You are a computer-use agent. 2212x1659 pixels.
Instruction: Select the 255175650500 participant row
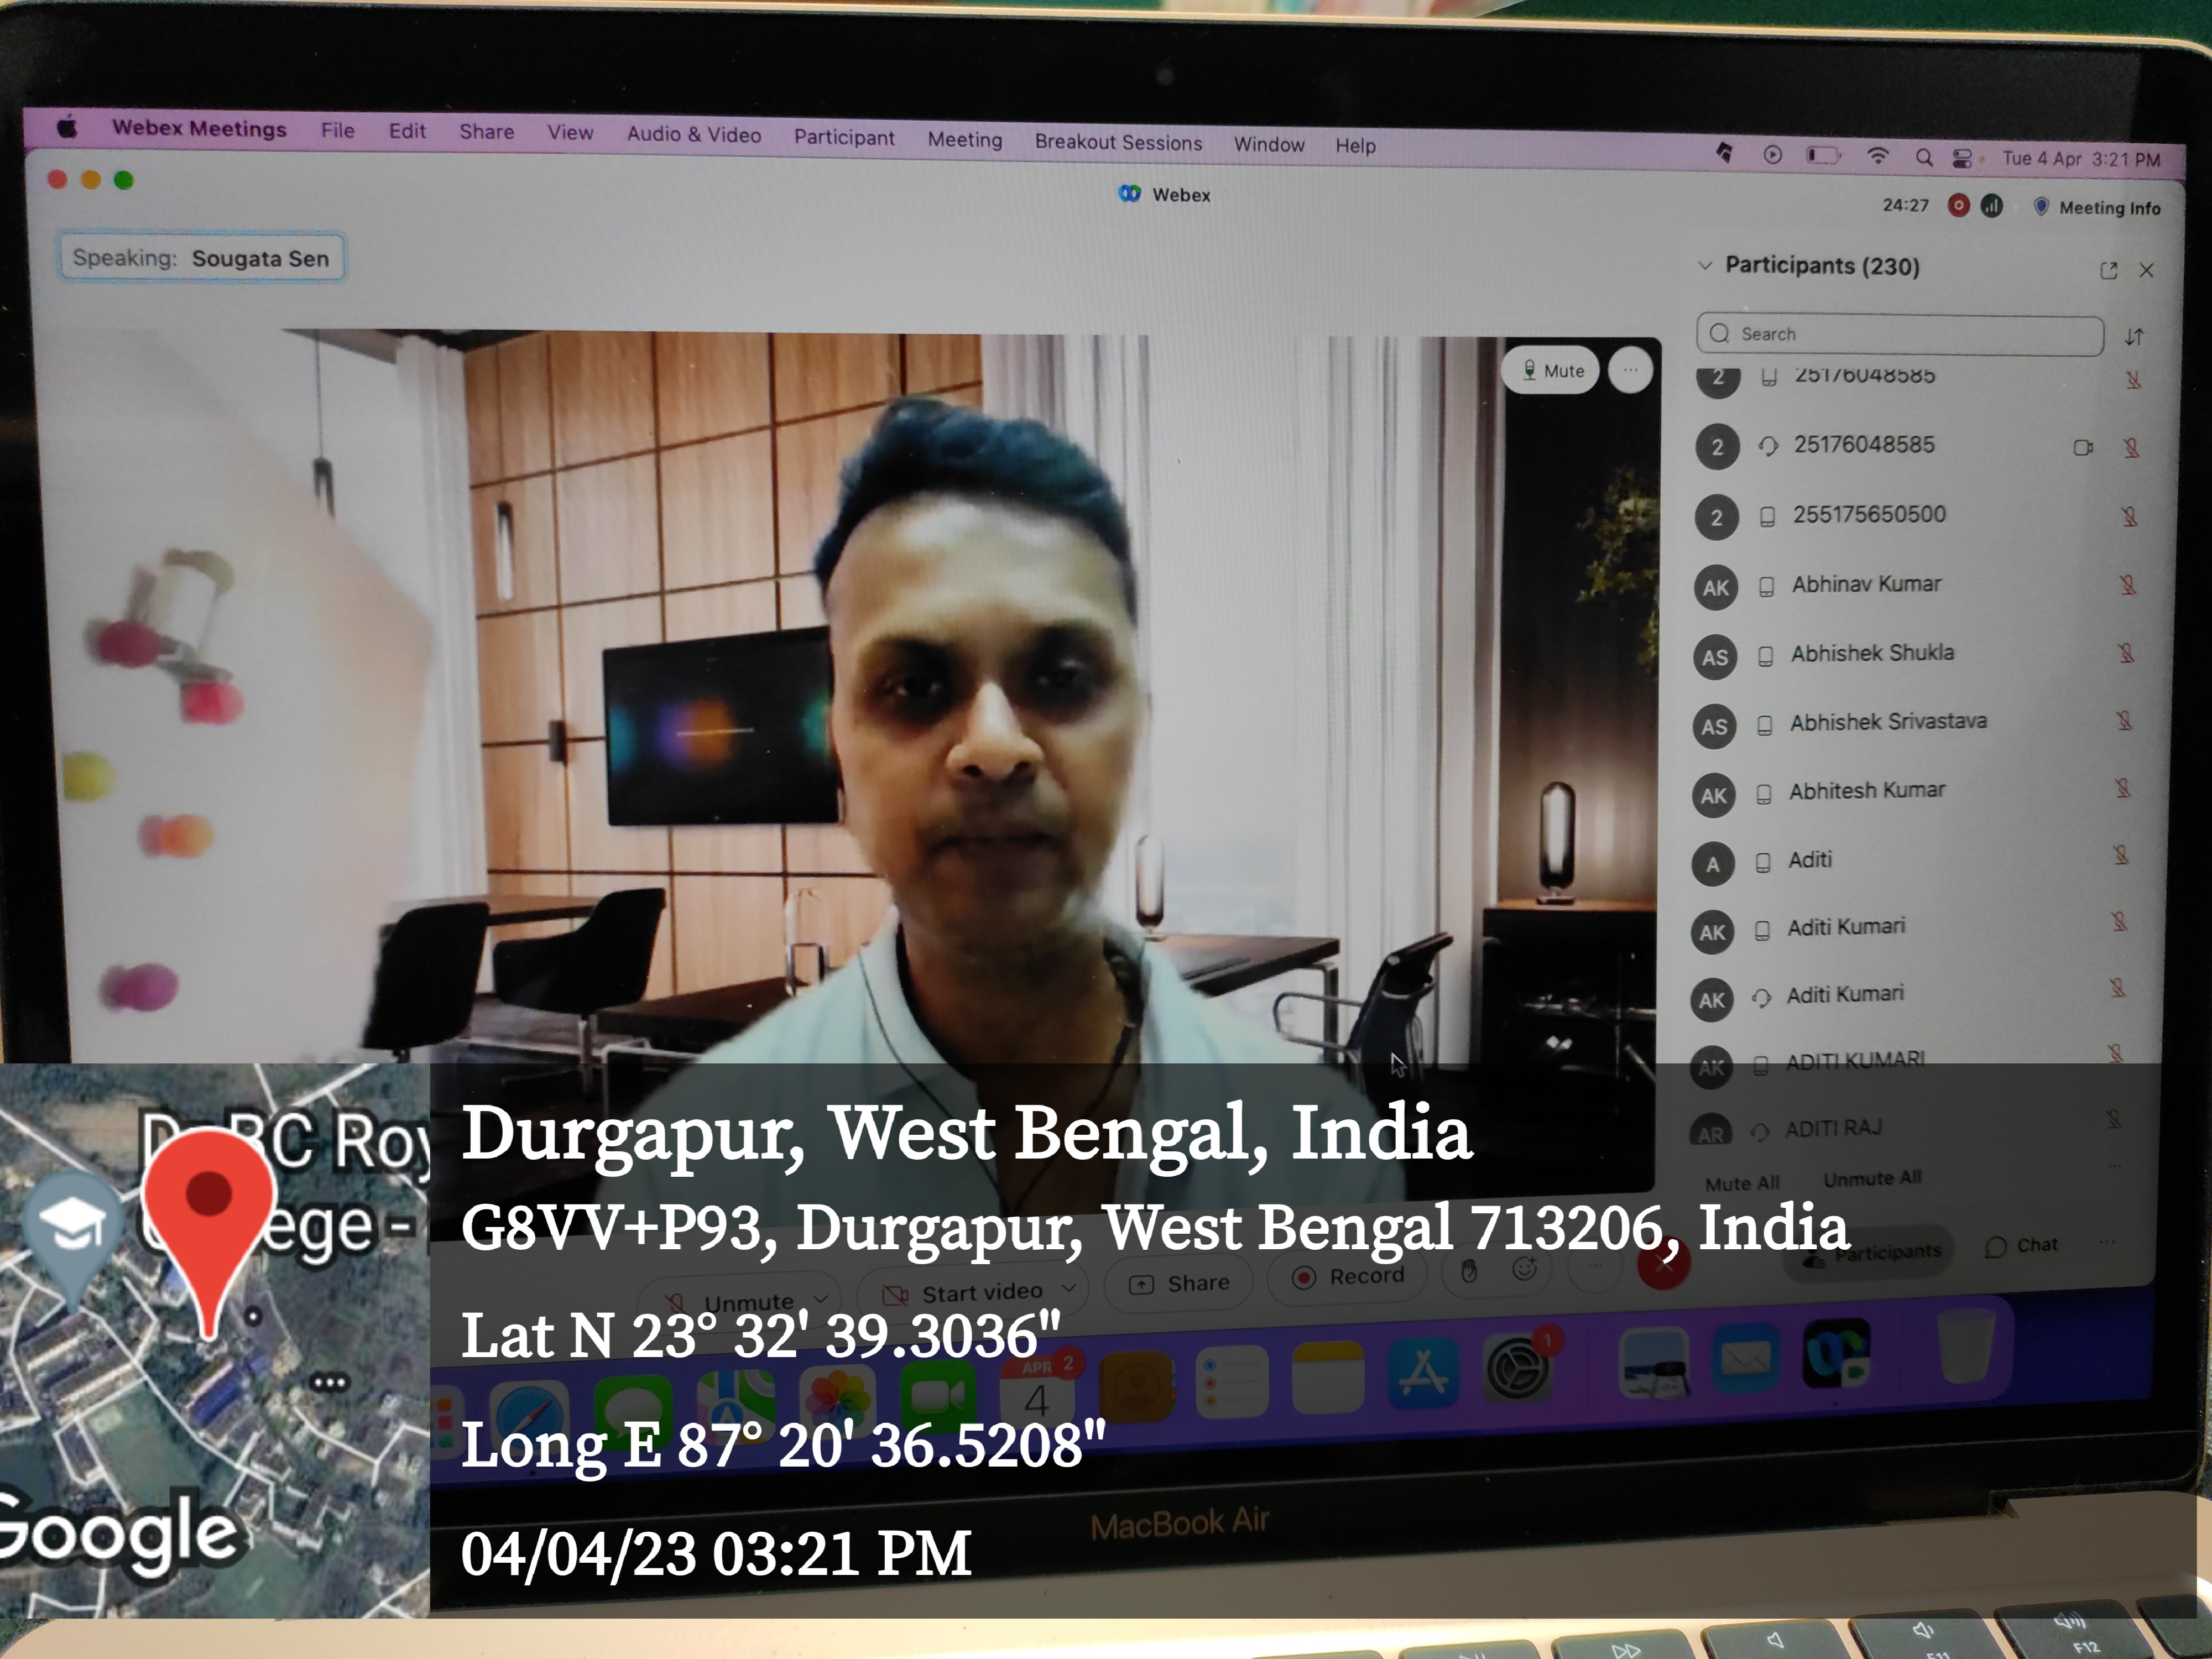tap(1919, 516)
